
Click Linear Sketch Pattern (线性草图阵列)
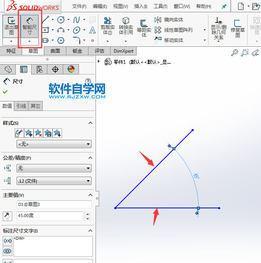pos(173,30)
